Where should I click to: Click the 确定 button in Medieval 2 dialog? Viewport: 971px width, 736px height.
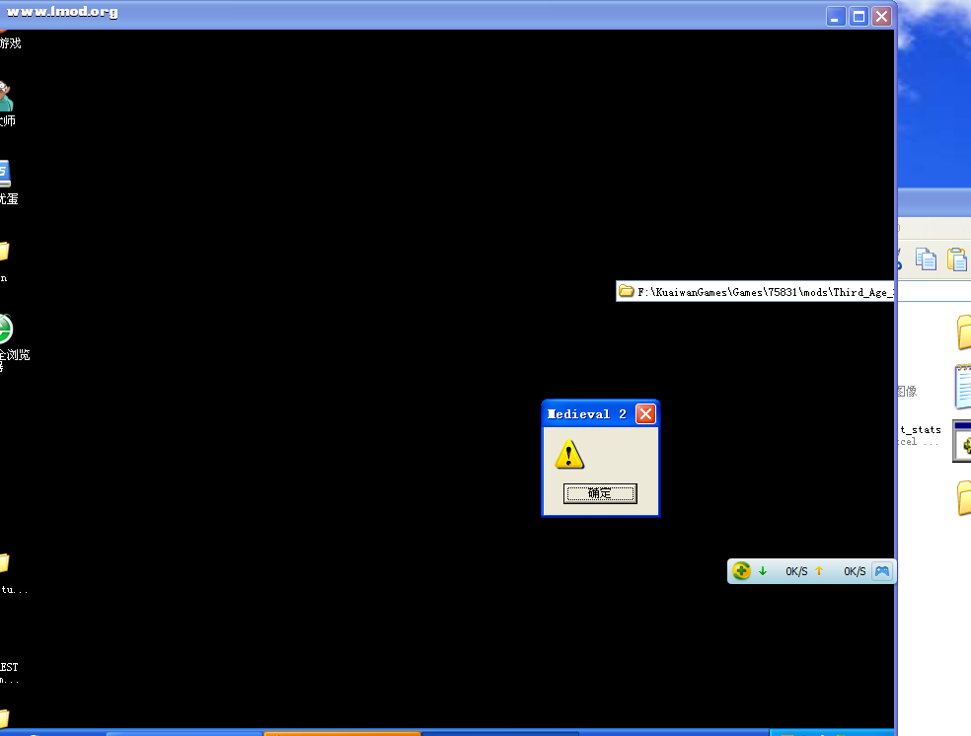(600, 493)
